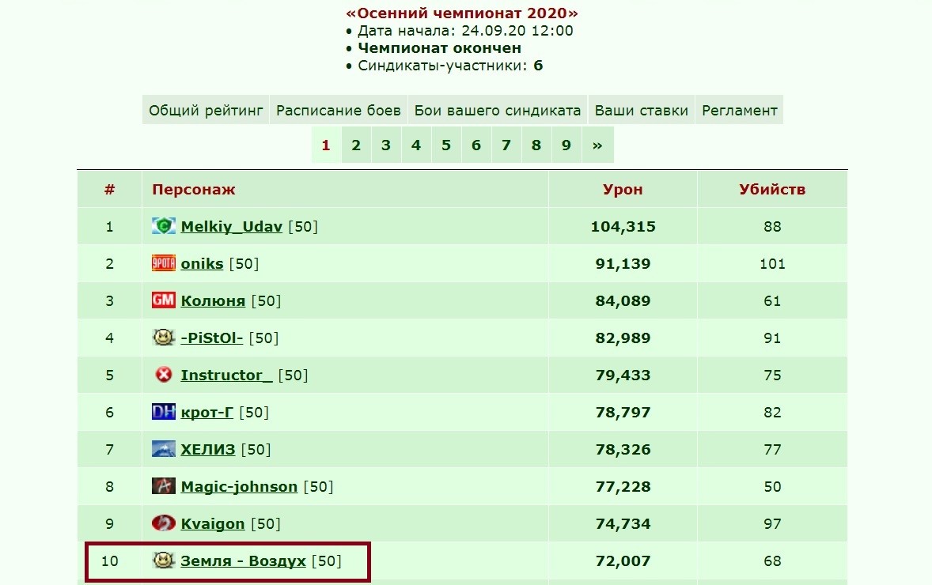
Task: Click the GM syndicate icon beside Колюня
Action: pos(164,300)
